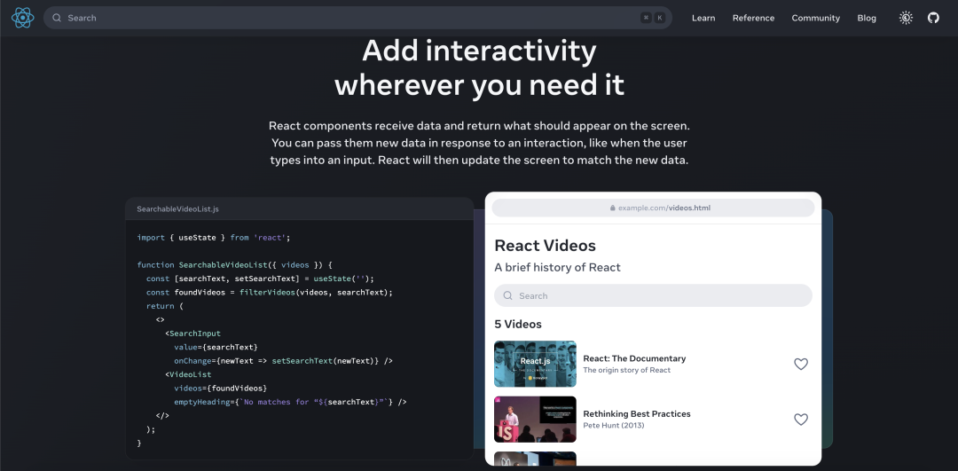The image size is (958, 471).
Task: Like Rethinking Best Practices with heart
Action: coord(801,419)
